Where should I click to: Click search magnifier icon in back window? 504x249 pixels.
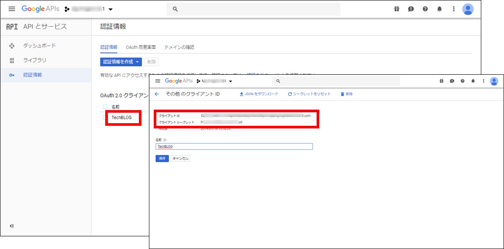click(x=175, y=9)
